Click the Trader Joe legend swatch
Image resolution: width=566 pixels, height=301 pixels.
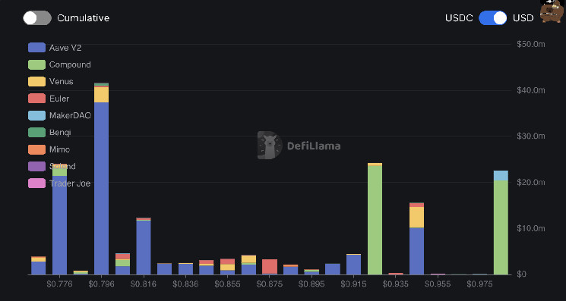tap(36, 183)
